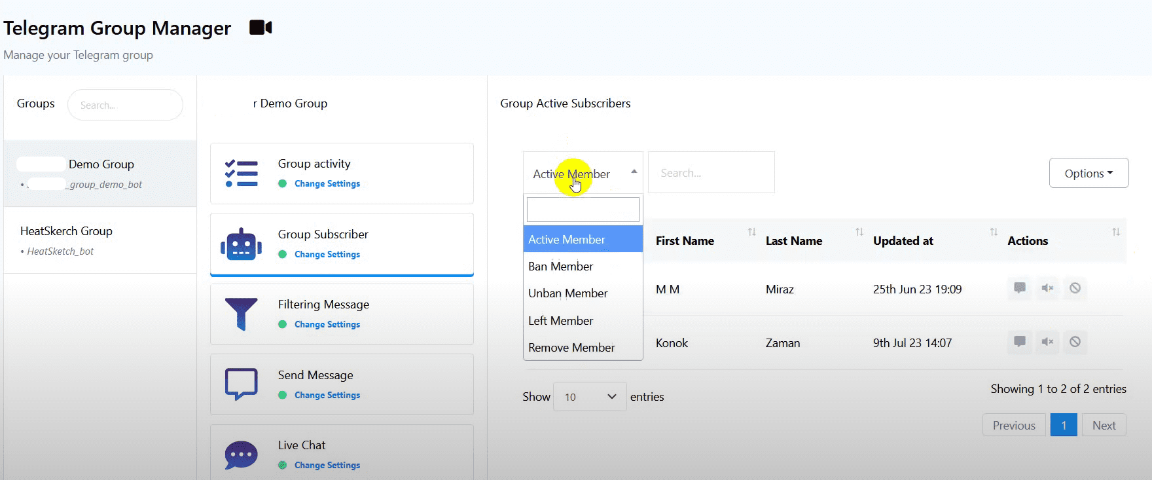Expand the Show entries count dropdown
Image resolution: width=1152 pixels, height=480 pixels.
[590, 397]
